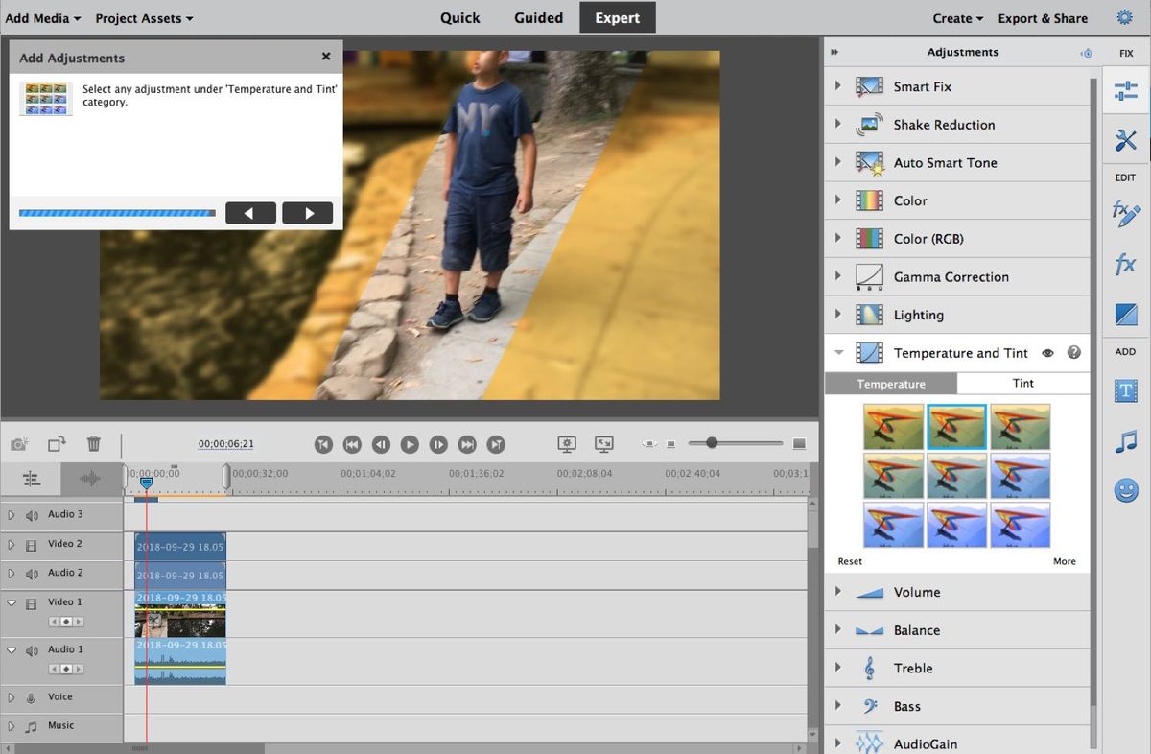Expand the Smart Fix adjustment section
Image resolution: width=1151 pixels, height=754 pixels.
click(x=837, y=85)
